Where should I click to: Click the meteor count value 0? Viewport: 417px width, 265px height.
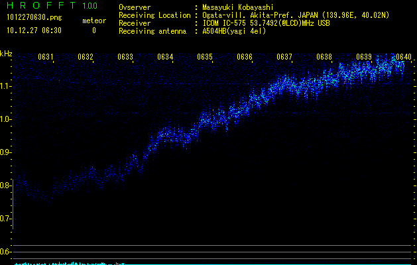94,30
